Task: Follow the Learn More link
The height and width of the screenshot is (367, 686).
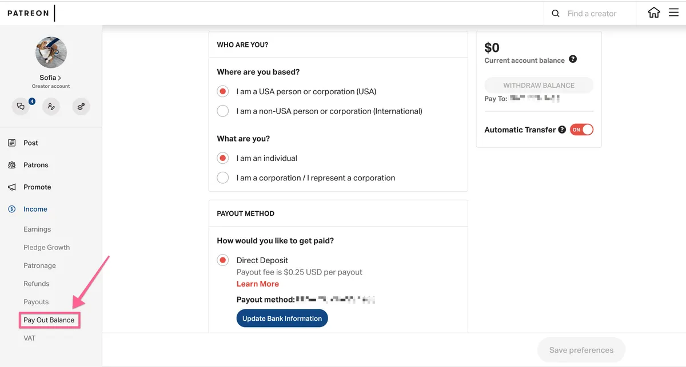Action: tap(258, 284)
